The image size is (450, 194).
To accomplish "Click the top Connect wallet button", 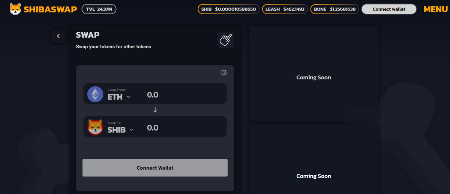I will [389, 9].
